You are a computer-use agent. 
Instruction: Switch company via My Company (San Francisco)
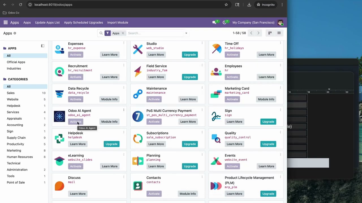[x=253, y=23]
